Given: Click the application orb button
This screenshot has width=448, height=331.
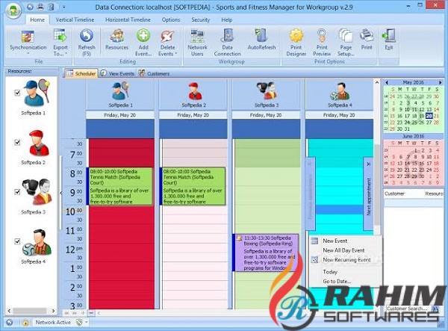Looking at the screenshot, I should point(13,10).
